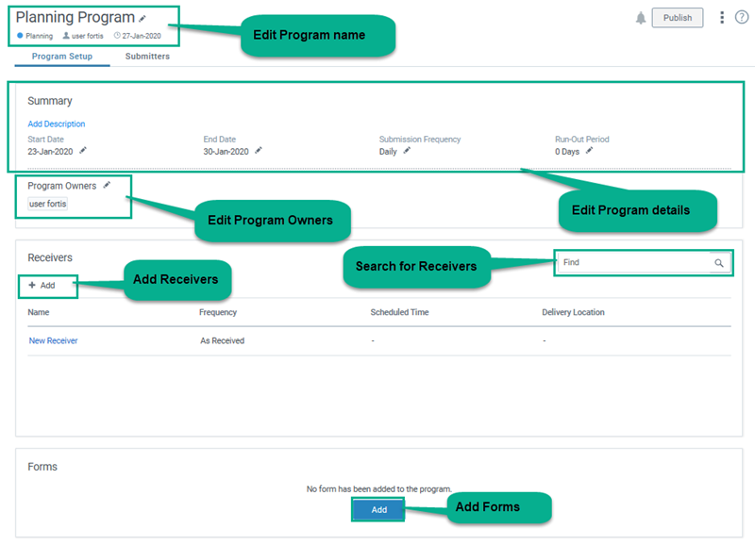
Task: Edit the Start Date with pencil icon
Action: (x=83, y=150)
